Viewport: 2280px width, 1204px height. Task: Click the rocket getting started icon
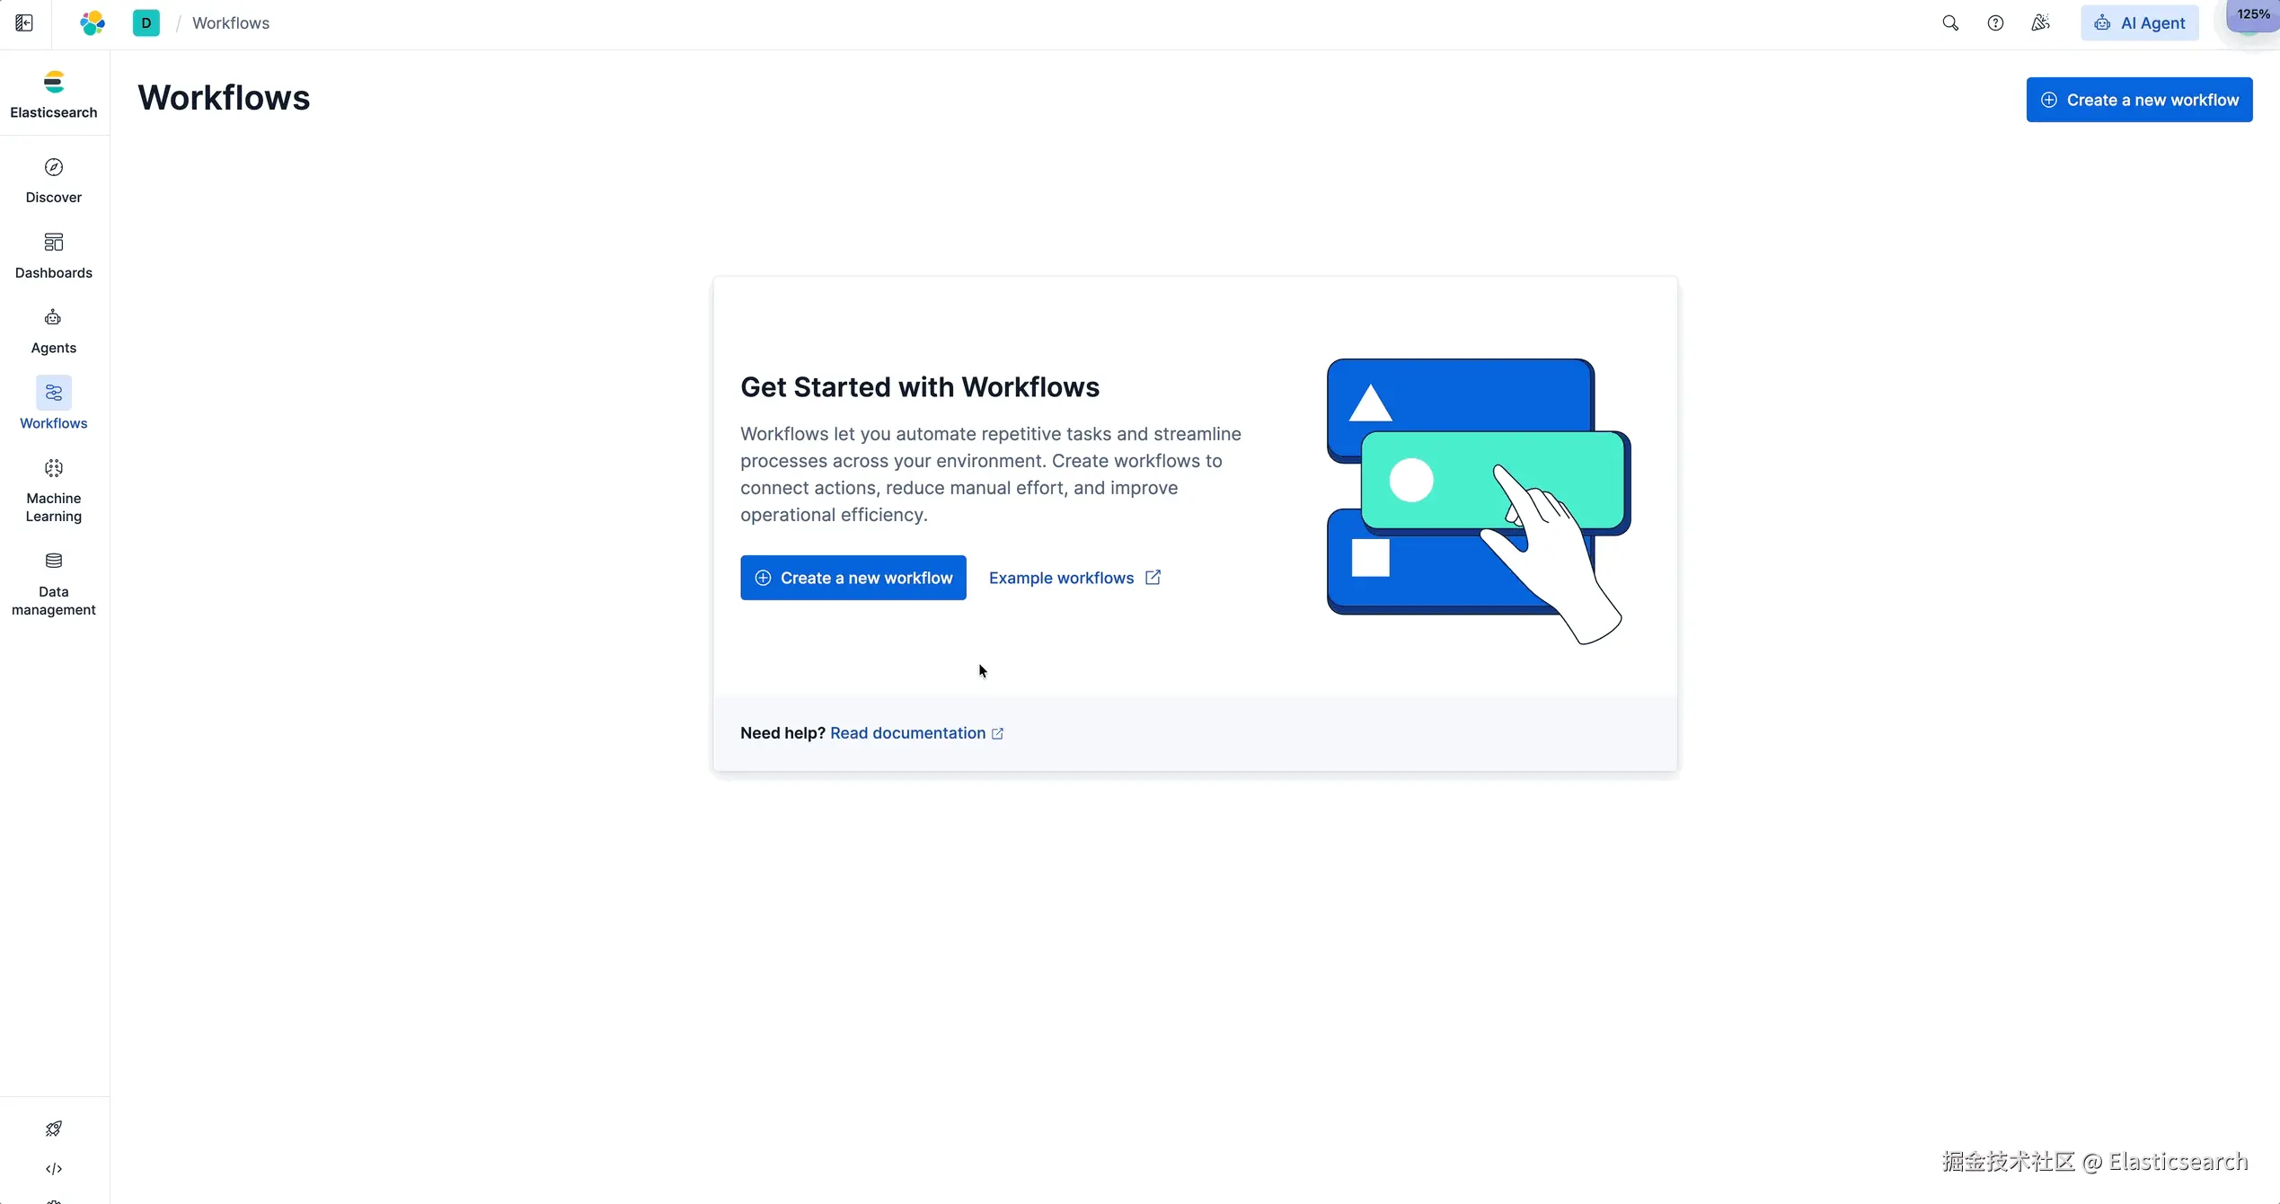click(x=54, y=1129)
